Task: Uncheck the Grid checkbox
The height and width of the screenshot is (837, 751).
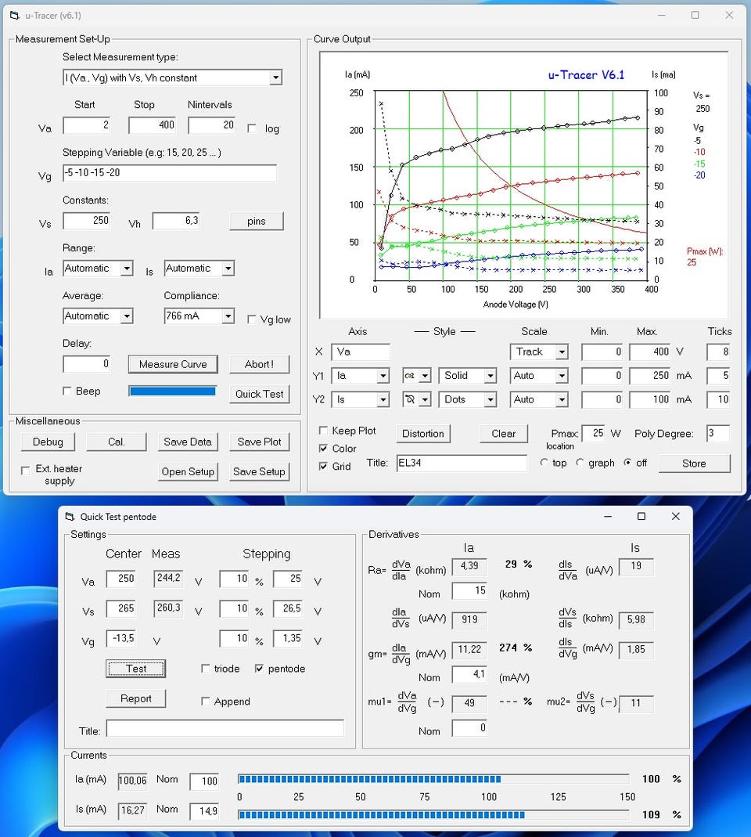Action: (324, 467)
